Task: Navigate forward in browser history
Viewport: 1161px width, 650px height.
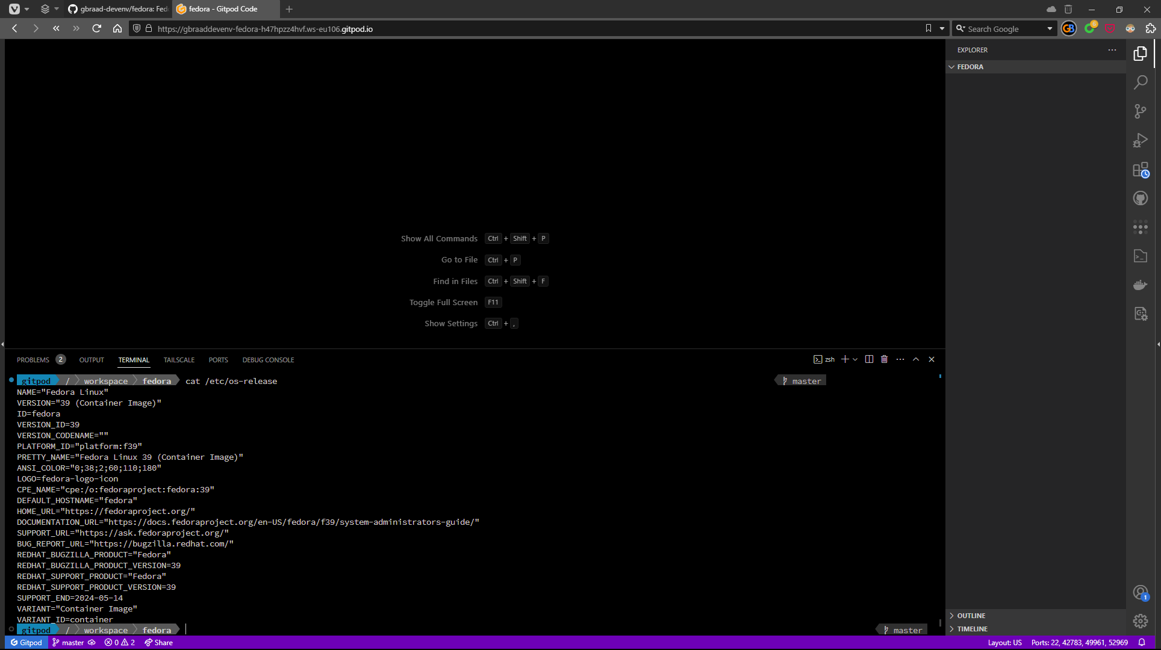Action: click(36, 28)
